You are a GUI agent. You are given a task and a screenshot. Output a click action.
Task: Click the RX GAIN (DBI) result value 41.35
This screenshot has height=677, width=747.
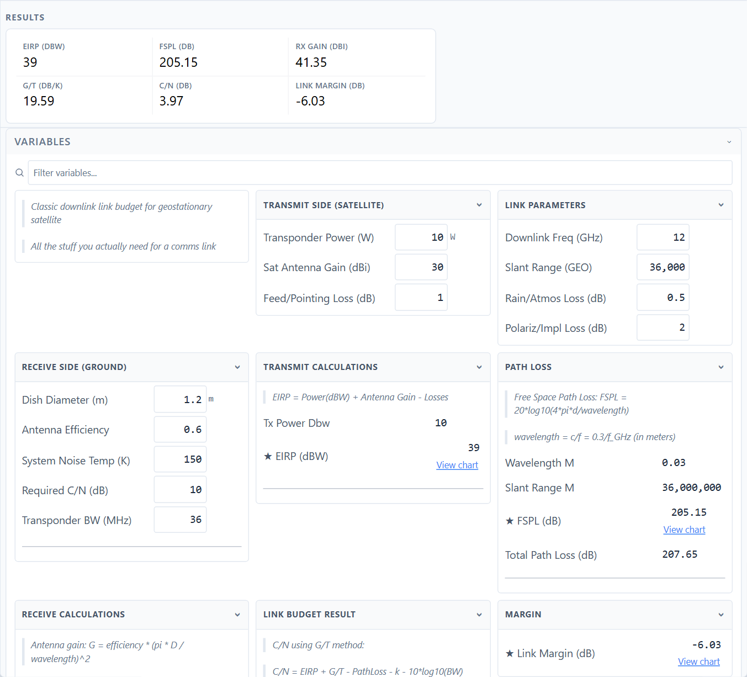pos(311,62)
